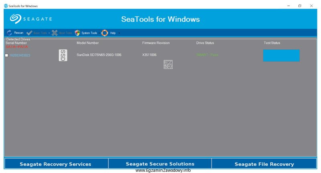Screen dimensions: 321x173
Task: Open Seagate Recovery Services
Action: click(56, 164)
